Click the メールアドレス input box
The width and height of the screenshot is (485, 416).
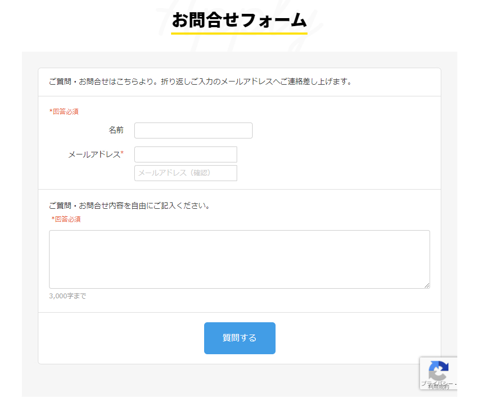(185, 154)
